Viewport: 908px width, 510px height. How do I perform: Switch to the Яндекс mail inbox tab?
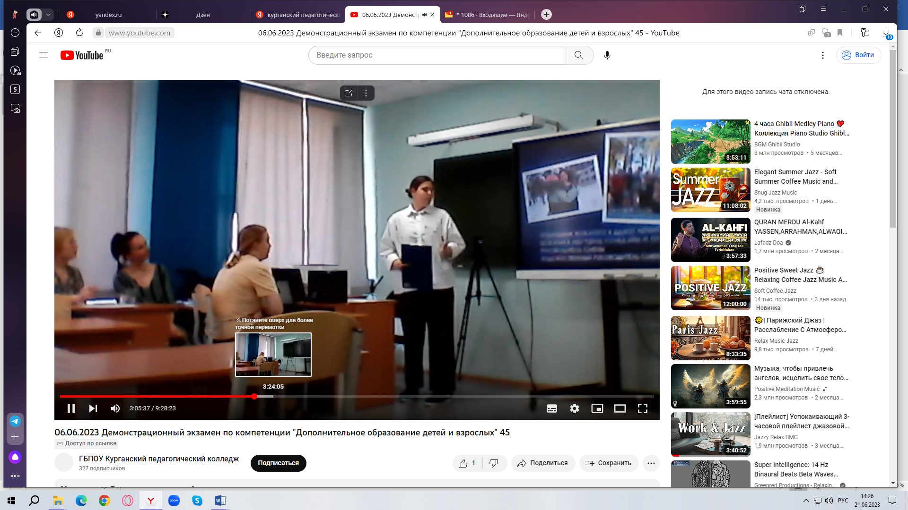tap(487, 15)
